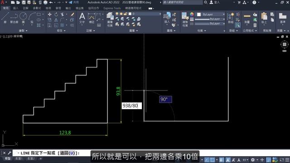Insert a Table with the Table tool

pos(99,25)
